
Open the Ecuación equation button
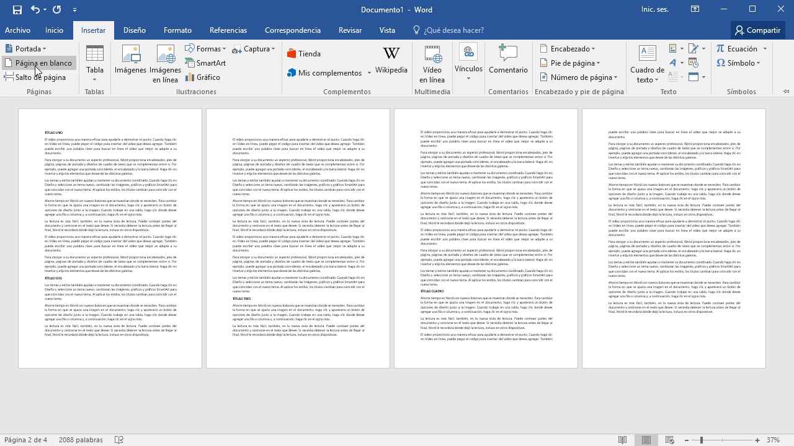tap(736, 48)
